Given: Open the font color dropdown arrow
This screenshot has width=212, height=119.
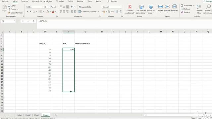Looking at the screenshot, I should click(x=56, y=12).
